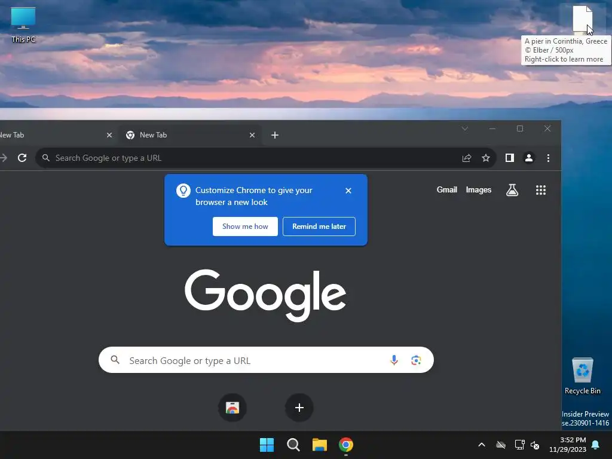Viewport: 612px width, 459px height.
Task: Open the Web Store shortcut tile
Action: click(x=232, y=408)
